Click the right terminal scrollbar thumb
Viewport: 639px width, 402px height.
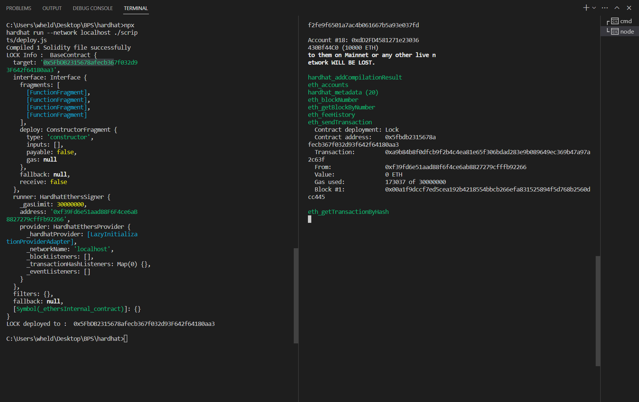(x=598, y=311)
